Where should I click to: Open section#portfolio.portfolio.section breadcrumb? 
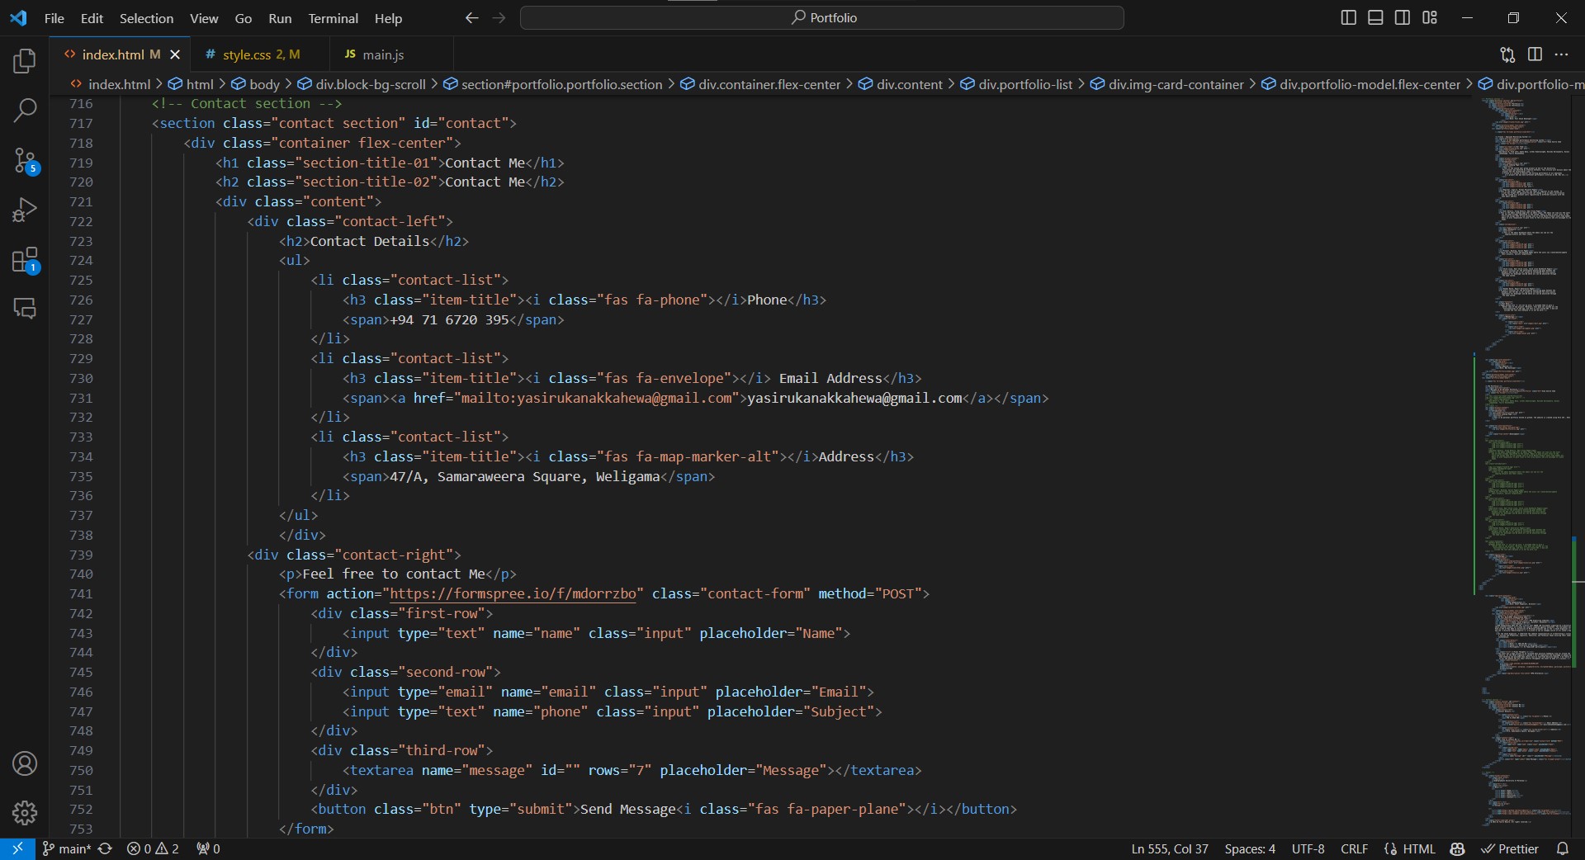(553, 84)
